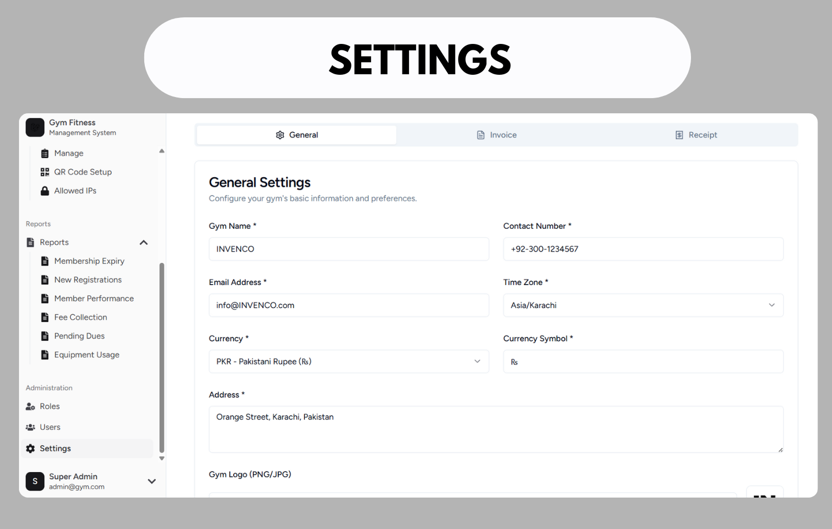Navigate to Pending Dues report
The width and height of the screenshot is (832, 529).
(x=79, y=336)
